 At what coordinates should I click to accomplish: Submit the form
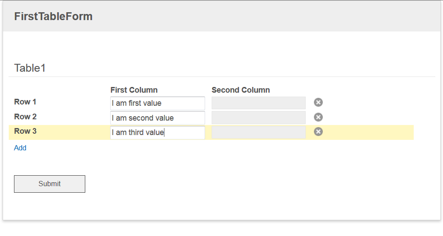pos(49,184)
